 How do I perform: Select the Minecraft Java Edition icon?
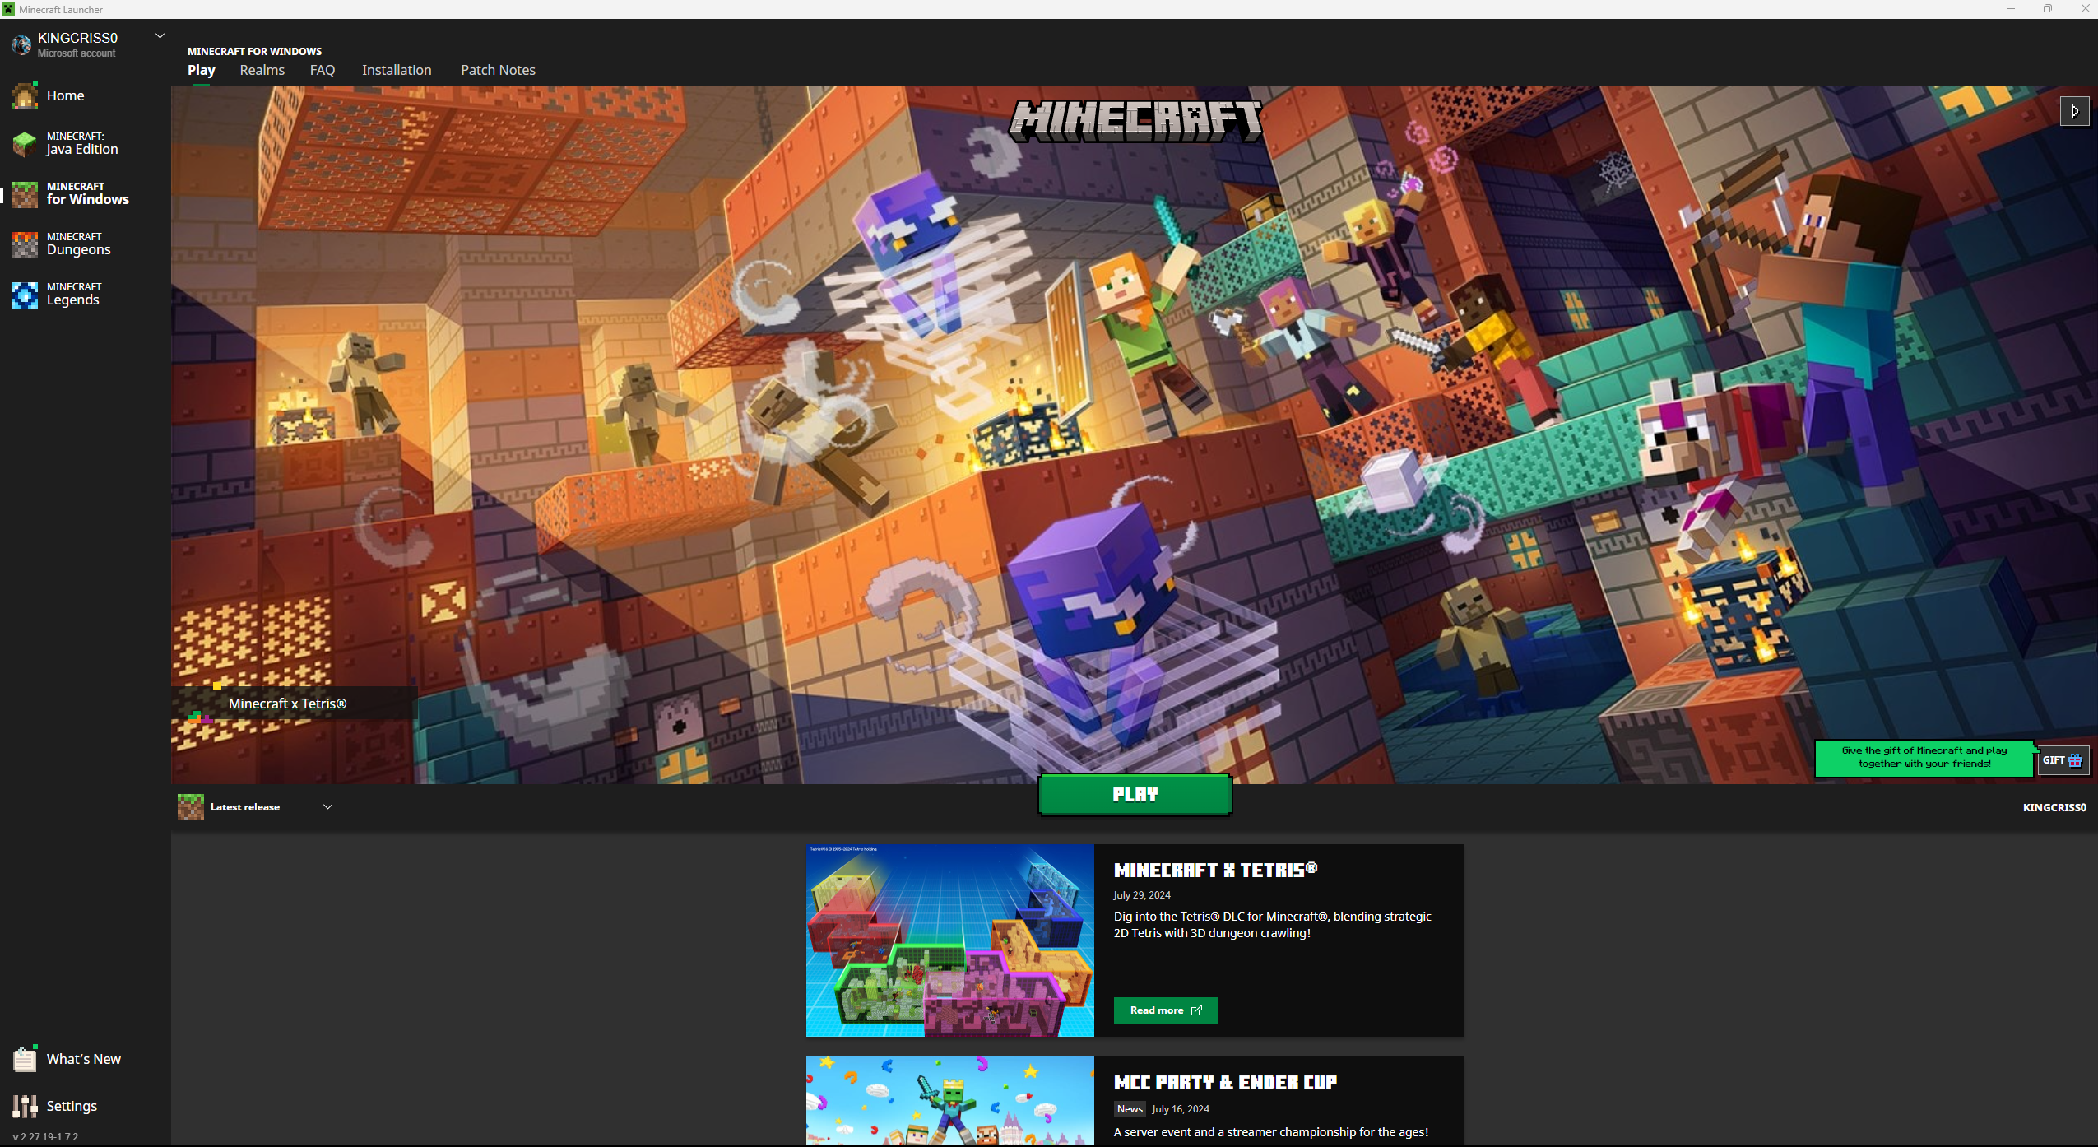pyautogui.click(x=25, y=144)
